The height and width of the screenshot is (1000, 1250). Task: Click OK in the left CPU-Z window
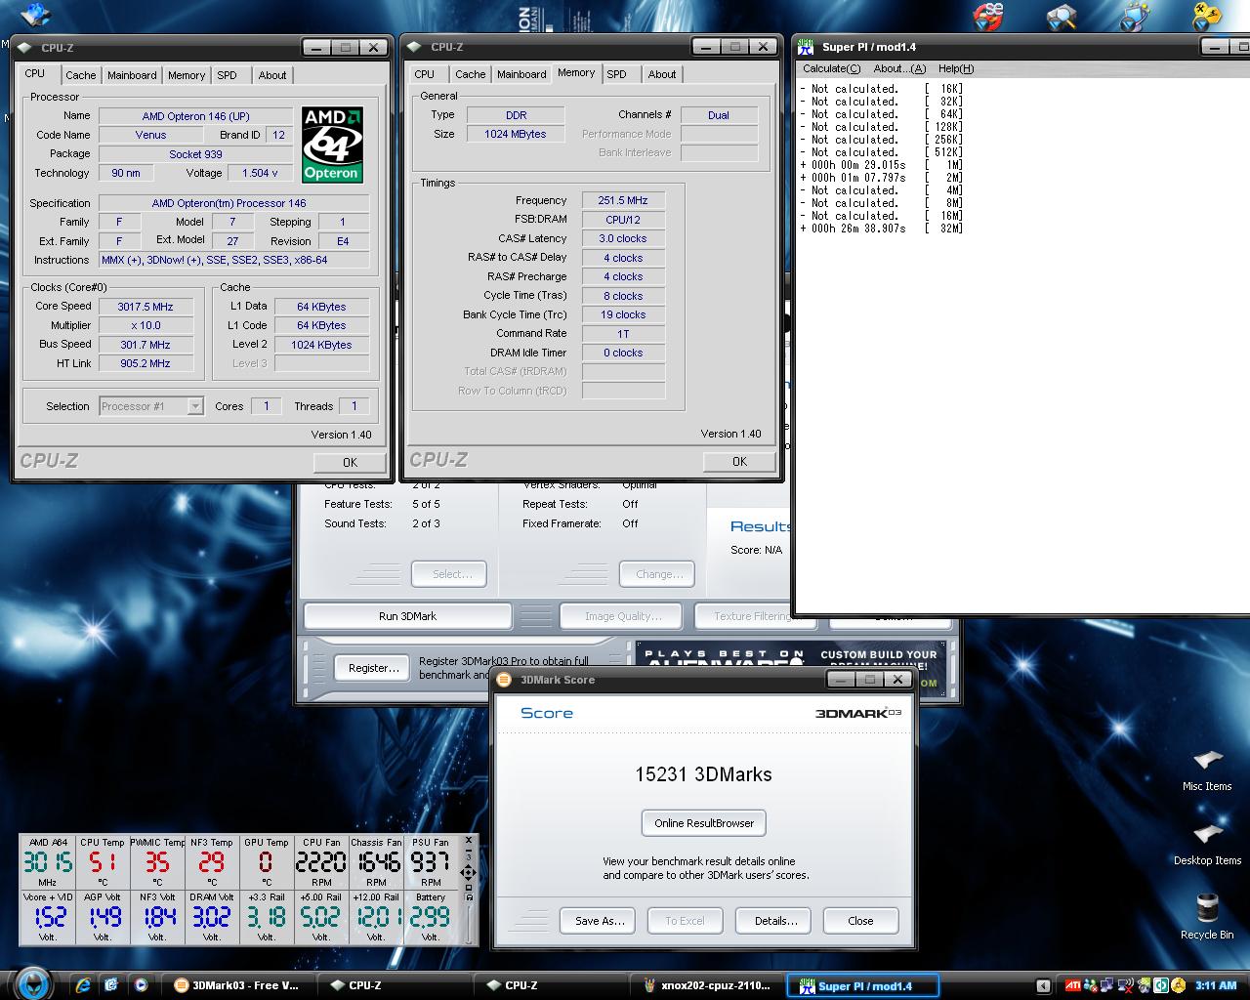click(350, 462)
